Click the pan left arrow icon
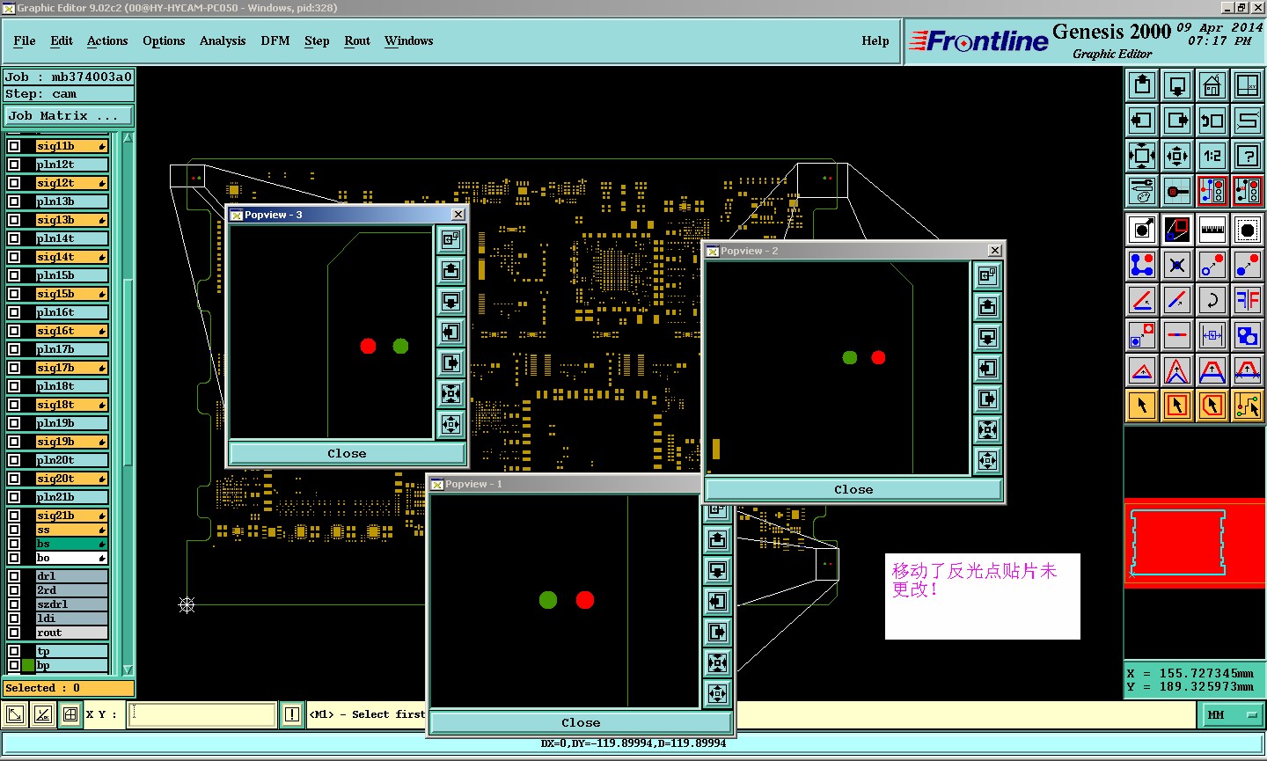The width and height of the screenshot is (1267, 761). point(1142,121)
